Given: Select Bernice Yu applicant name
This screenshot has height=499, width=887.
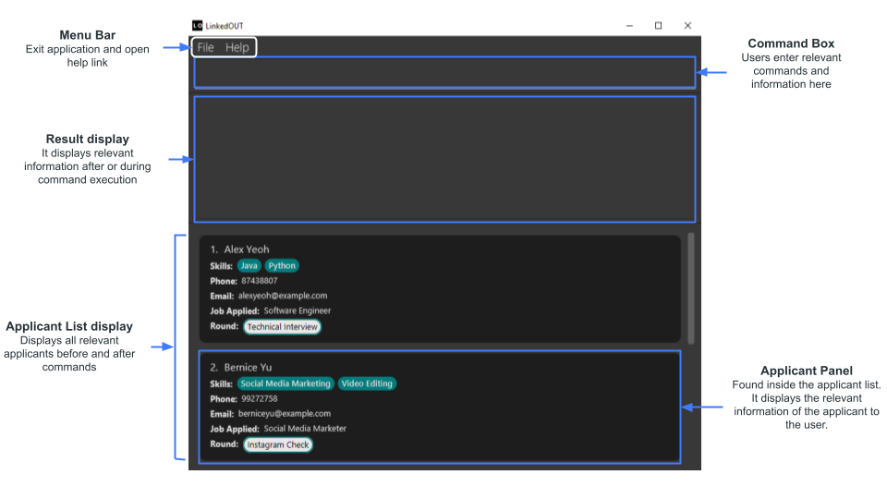Looking at the screenshot, I should [248, 368].
